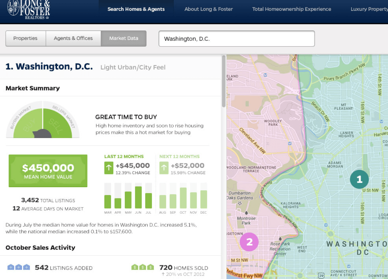Image resolution: width=388 pixels, height=279 pixels.
Task: Click the Market Summary heading
Action: coord(33,88)
